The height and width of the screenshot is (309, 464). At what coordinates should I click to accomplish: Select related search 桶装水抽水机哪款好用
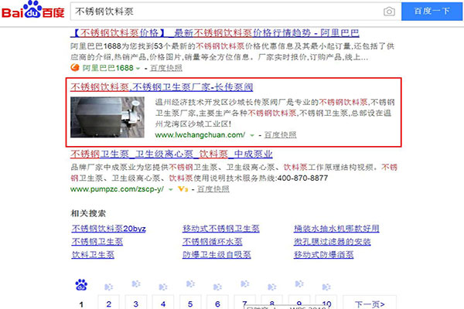coord(336,229)
